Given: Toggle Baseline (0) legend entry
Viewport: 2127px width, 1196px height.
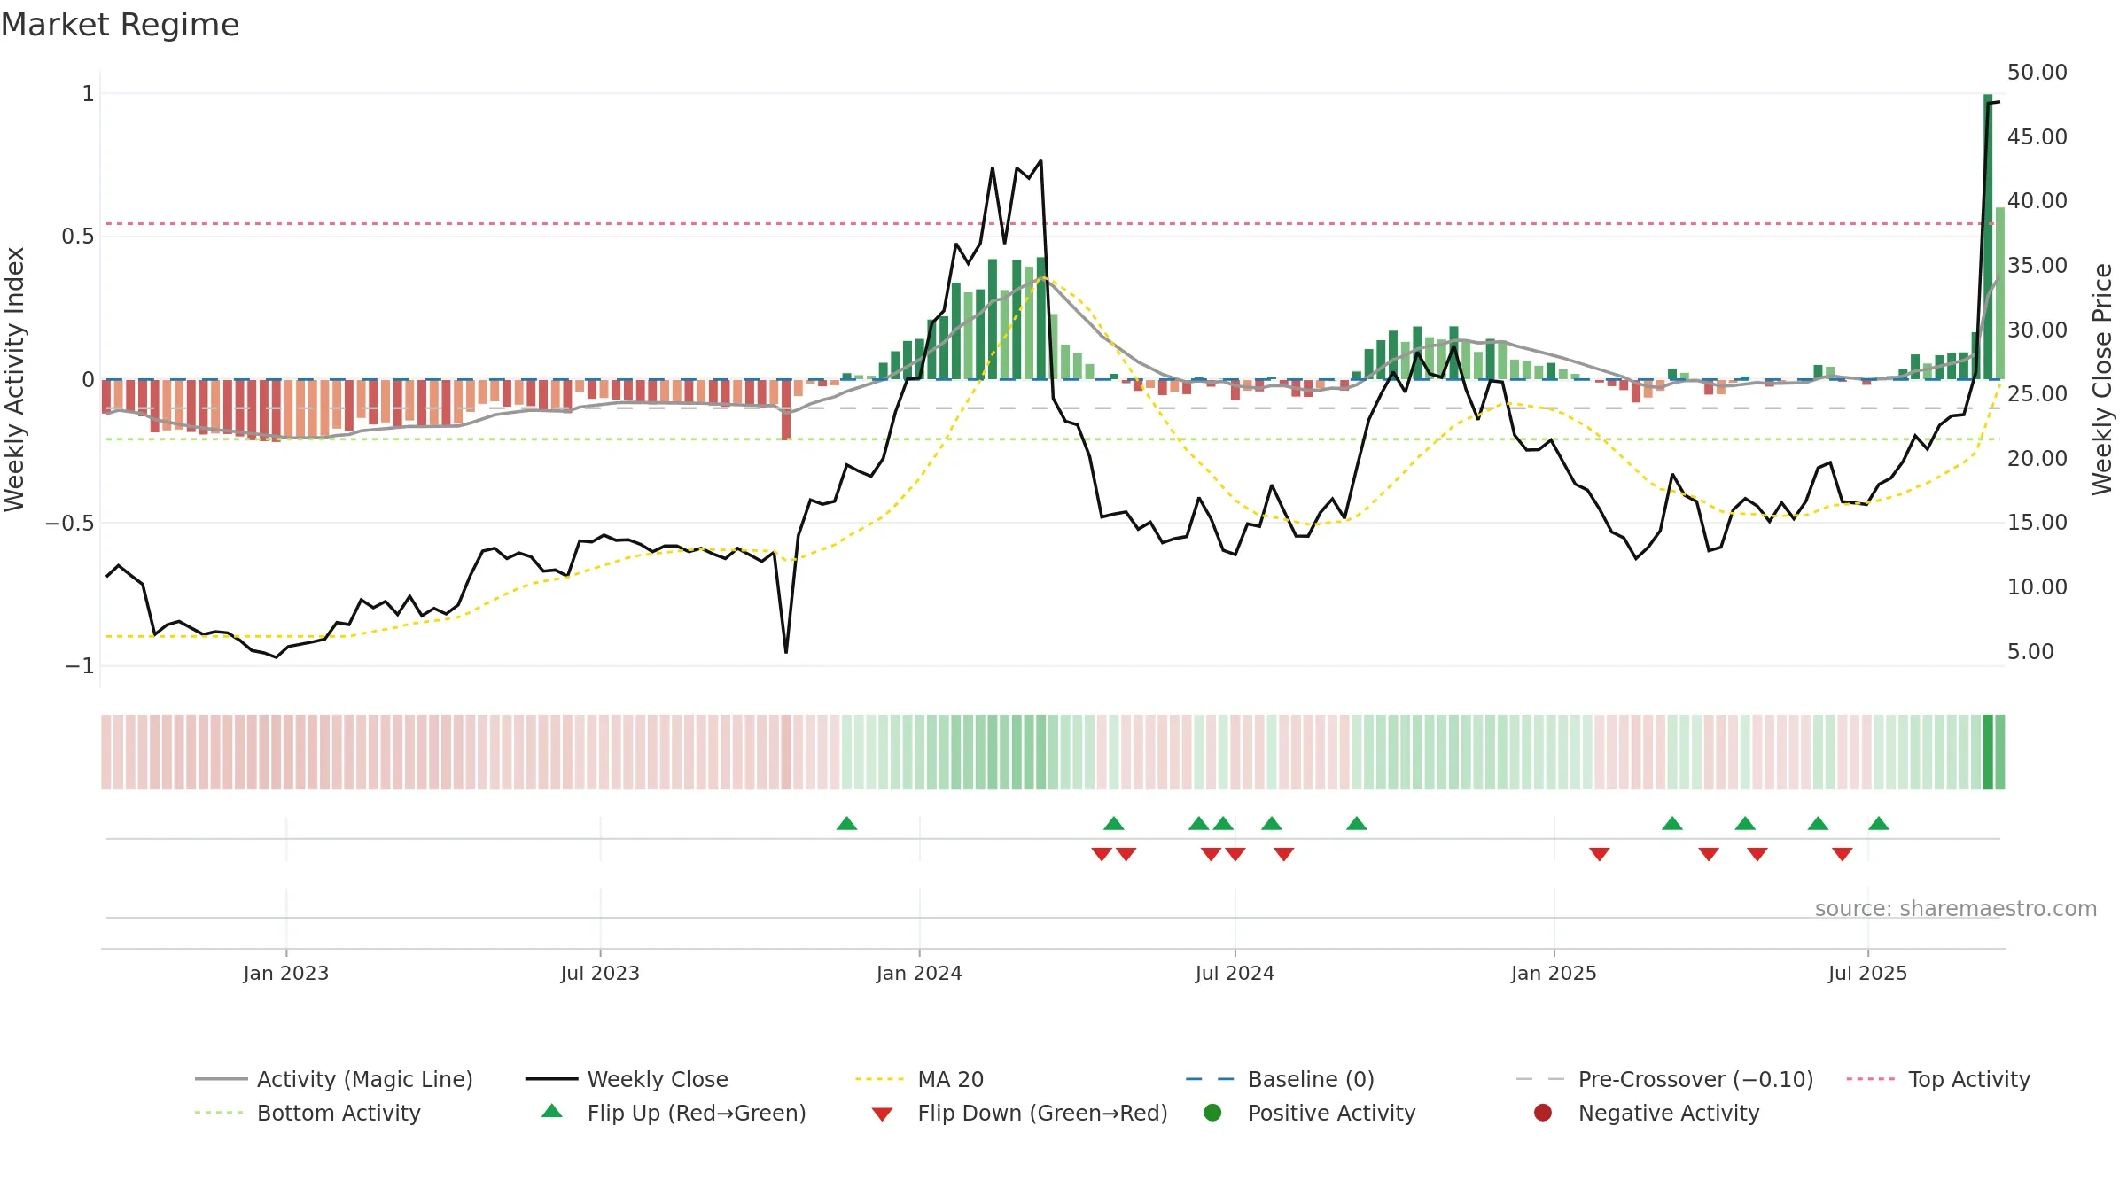Looking at the screenshot, I should pyautogui.click(x=1280, y=1079).
